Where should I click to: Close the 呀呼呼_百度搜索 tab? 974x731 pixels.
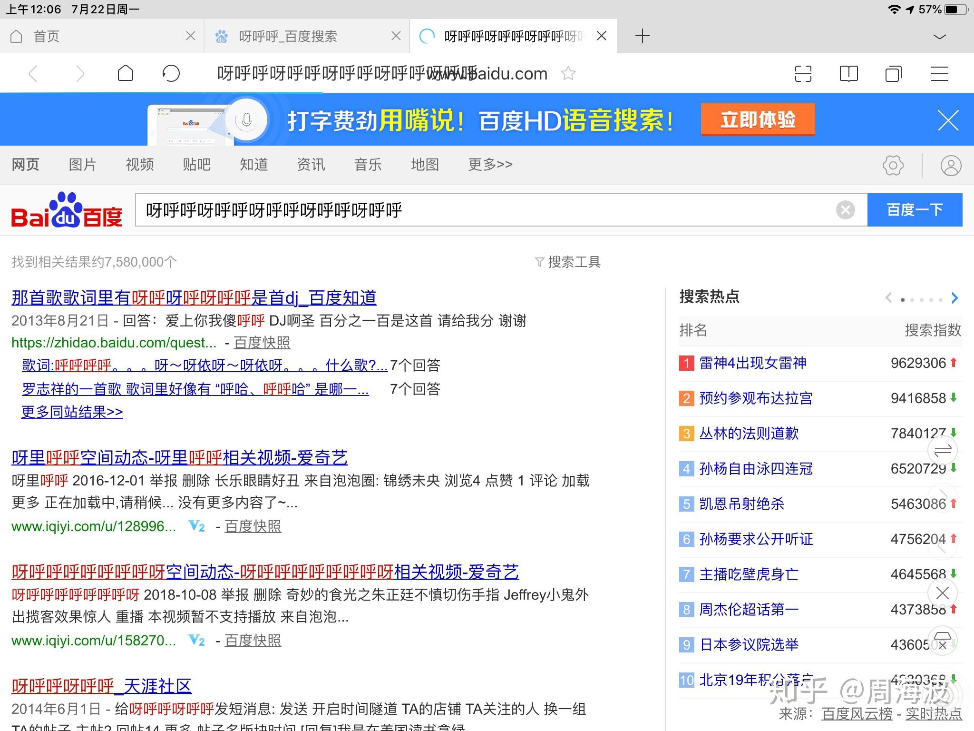click(396, 36)
